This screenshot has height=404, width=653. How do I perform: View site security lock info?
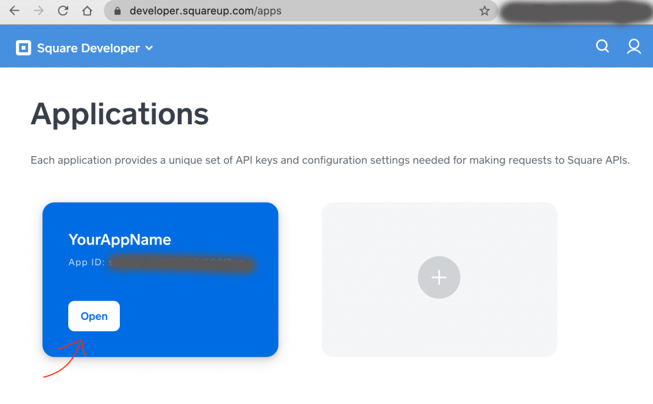click(117, 11)
